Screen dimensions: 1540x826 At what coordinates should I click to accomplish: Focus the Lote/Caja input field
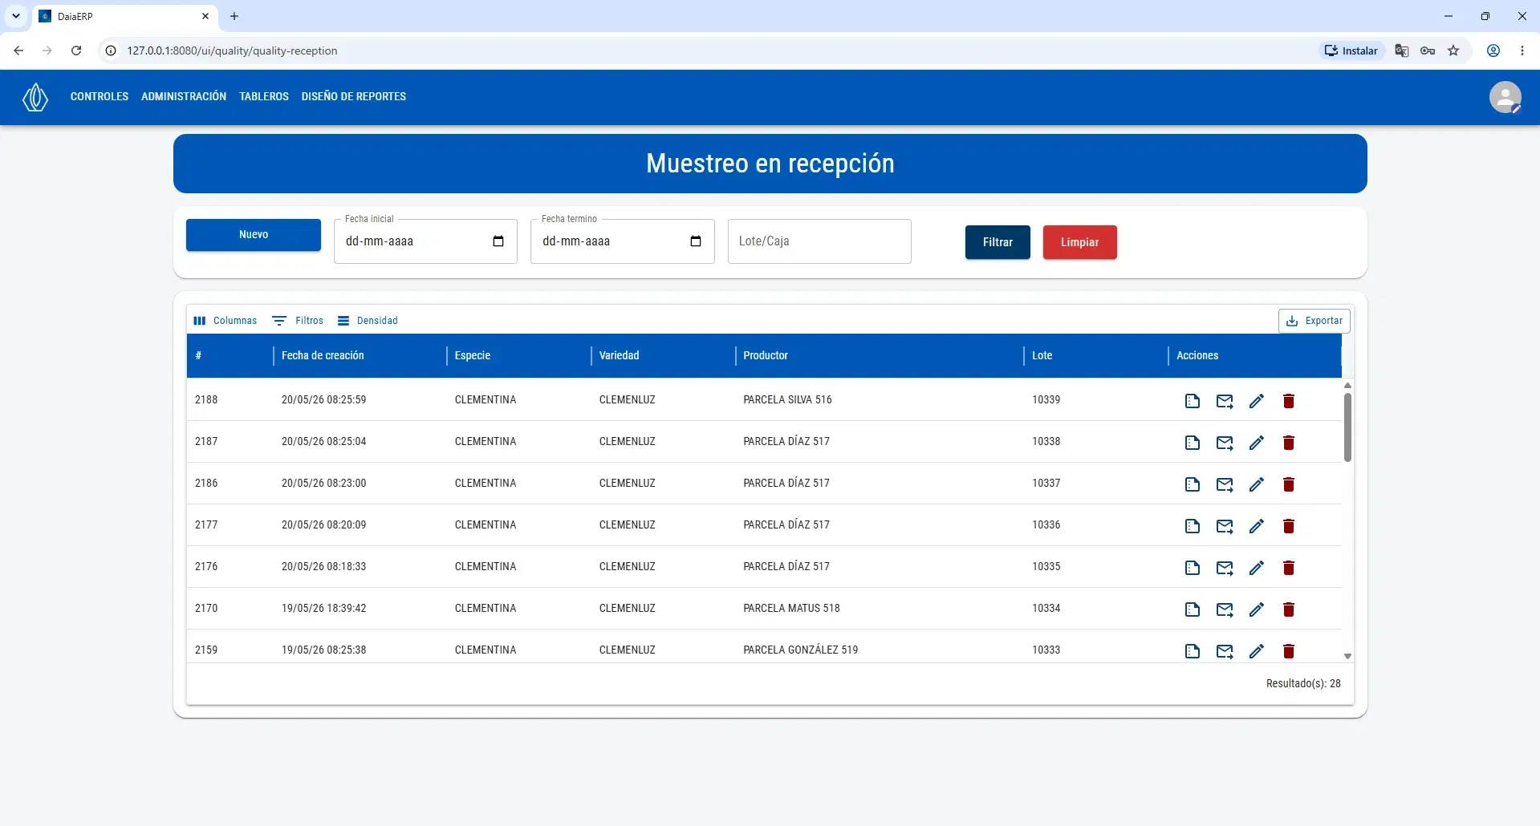click(x=819, y=241)
